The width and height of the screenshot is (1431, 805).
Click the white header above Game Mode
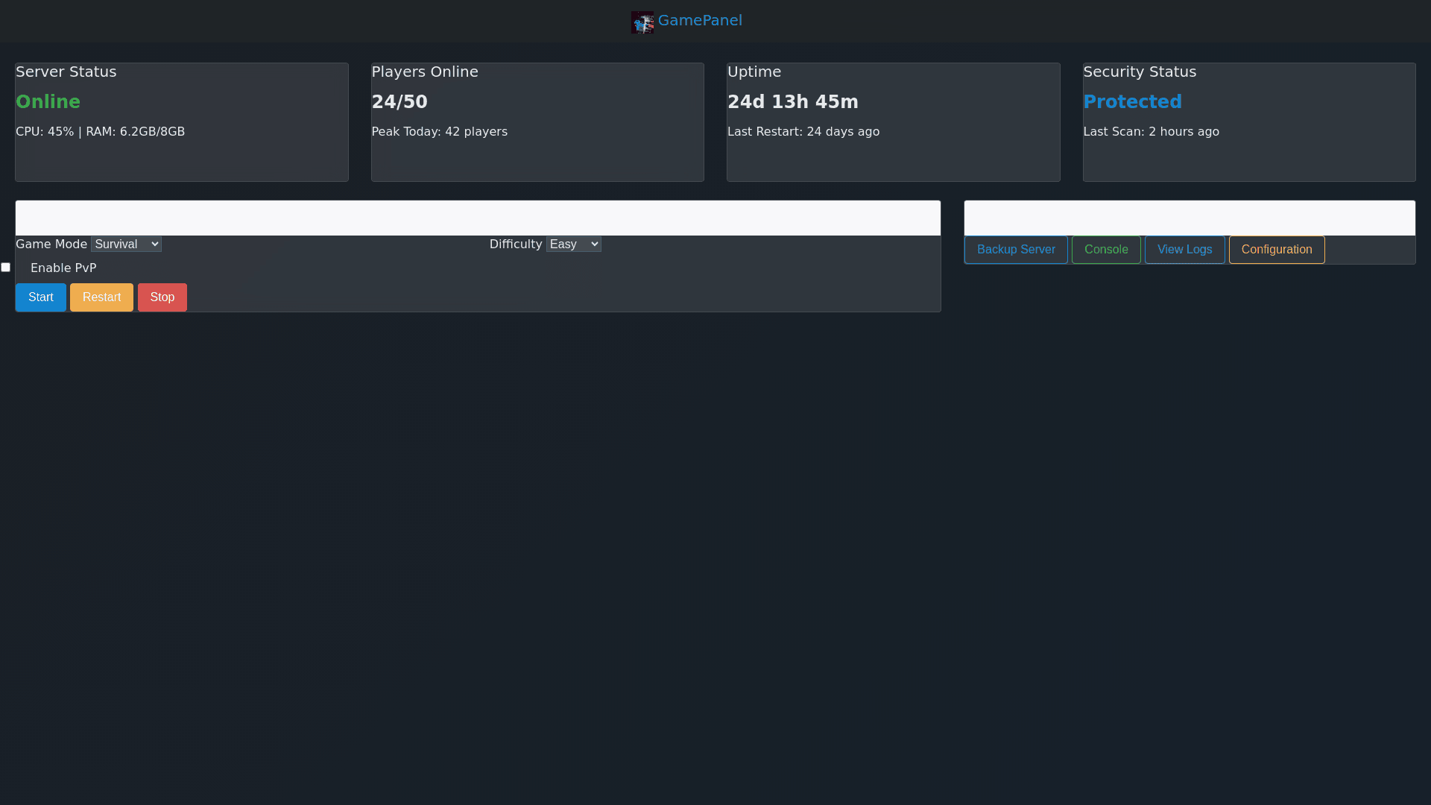tap(477, 218)
